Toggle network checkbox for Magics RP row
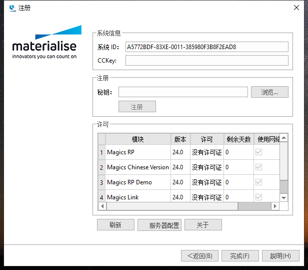The height and width of the screenshot is (270, 308). click(x=258, y=152)
